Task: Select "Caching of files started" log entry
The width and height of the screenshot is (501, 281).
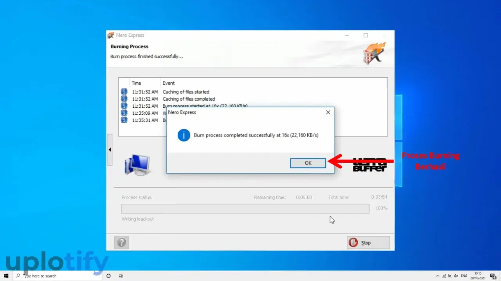Action: [186, 92]
